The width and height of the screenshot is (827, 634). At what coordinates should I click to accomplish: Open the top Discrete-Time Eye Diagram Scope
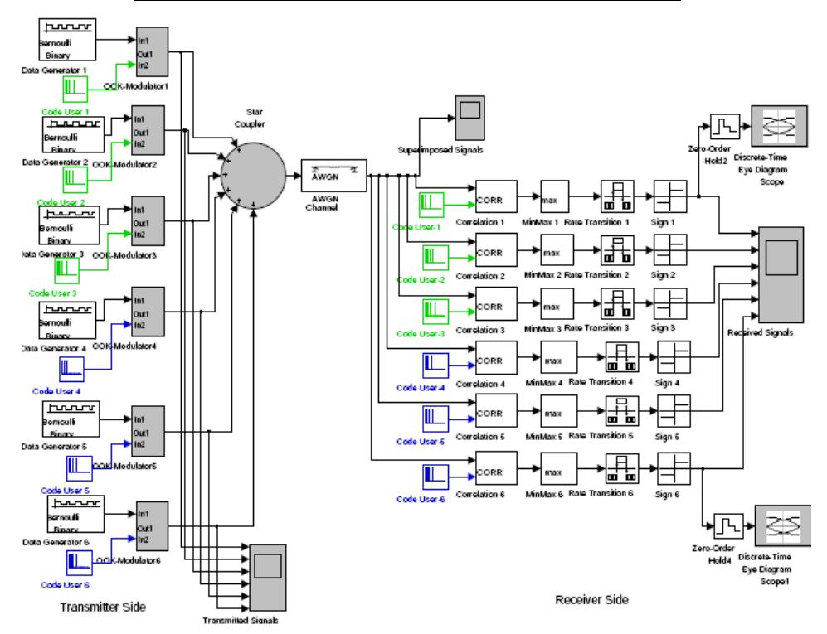point(779,126)
